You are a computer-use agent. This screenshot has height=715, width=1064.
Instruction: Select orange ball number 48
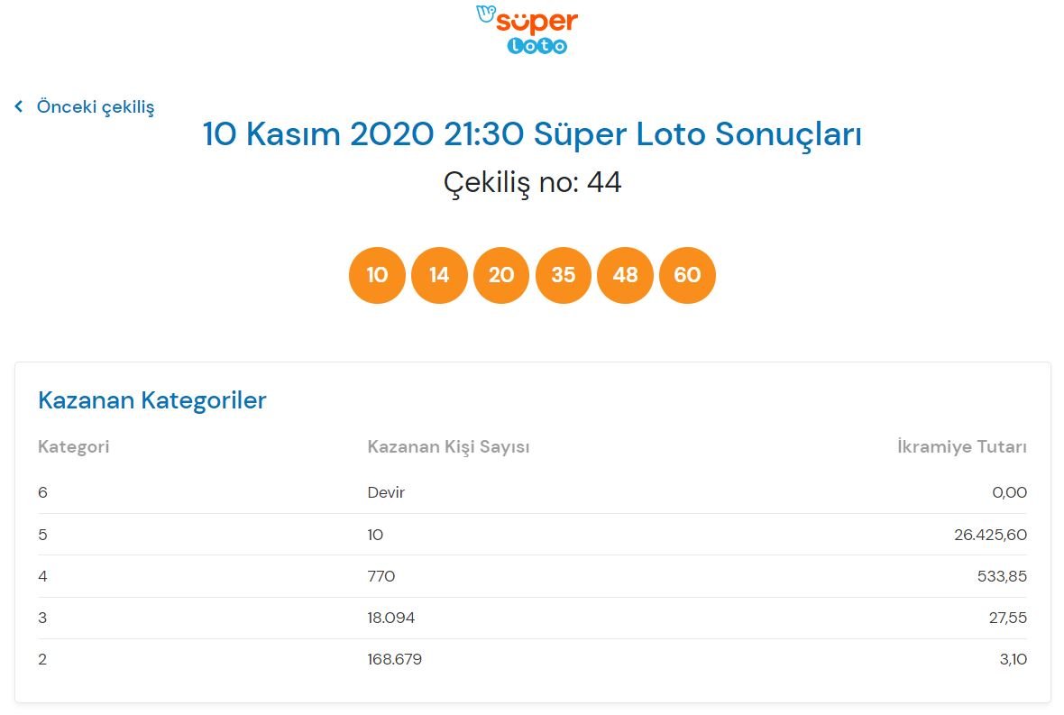click(x=625, y=275)
